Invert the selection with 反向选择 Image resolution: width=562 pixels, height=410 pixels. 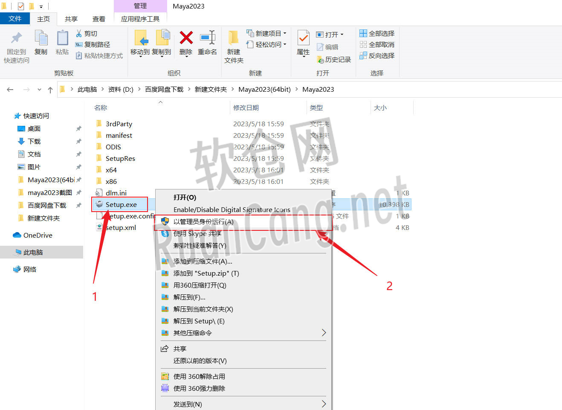coord(377,55)
